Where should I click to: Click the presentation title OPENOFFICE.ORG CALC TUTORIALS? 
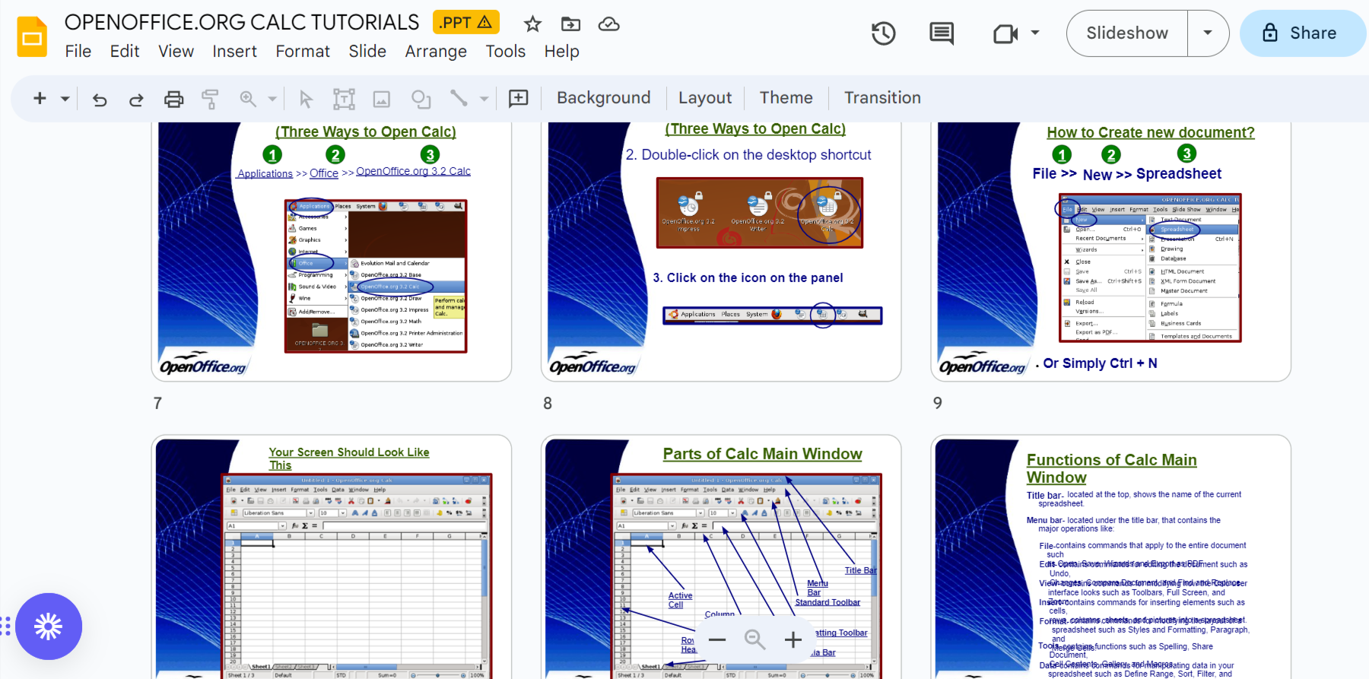pyautogui.click(x=242, y=23)
